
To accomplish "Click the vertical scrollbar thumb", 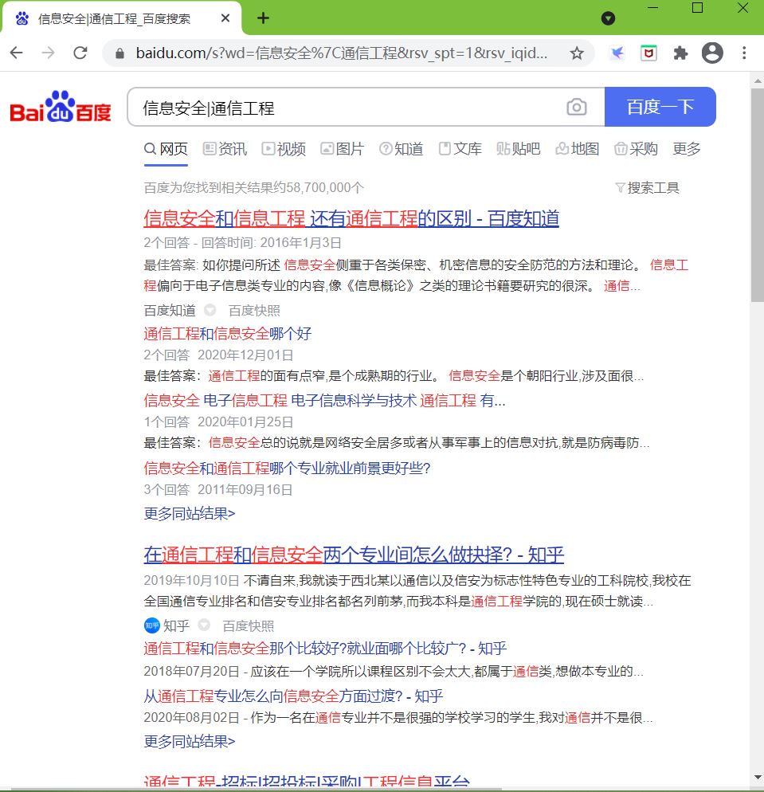I will (x=757, y=195).
